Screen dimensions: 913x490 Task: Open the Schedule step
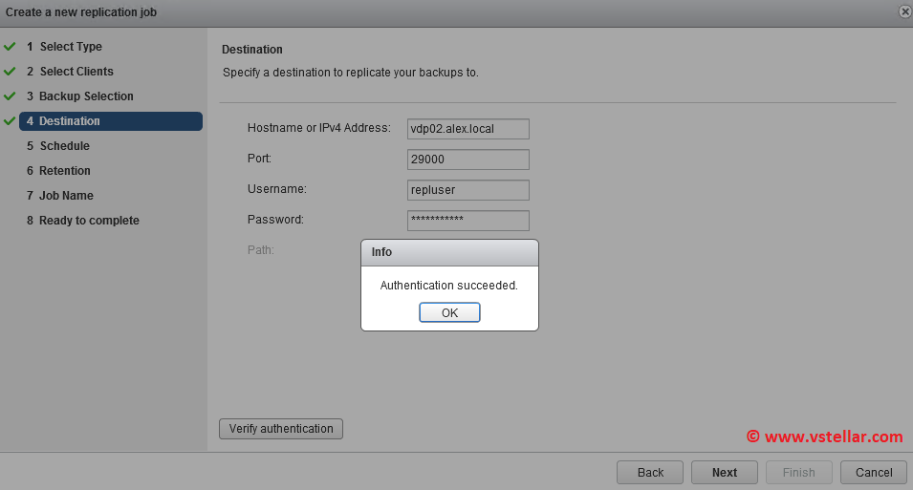click(64, 146)
